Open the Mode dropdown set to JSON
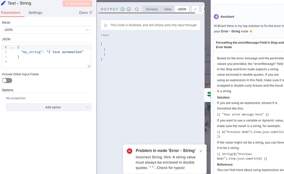This screenshot has height=174, width=284. click(47, 30)
